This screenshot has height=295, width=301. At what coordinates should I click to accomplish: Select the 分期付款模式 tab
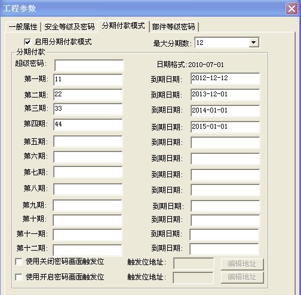tap(124, 26)
